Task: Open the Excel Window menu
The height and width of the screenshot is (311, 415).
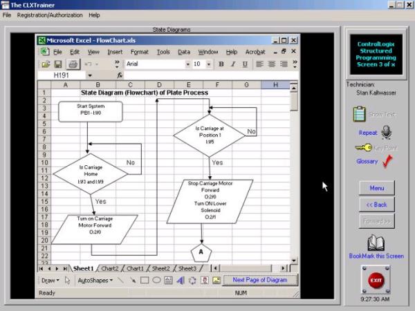Action: pyautogui.click(x=208, y=52)
